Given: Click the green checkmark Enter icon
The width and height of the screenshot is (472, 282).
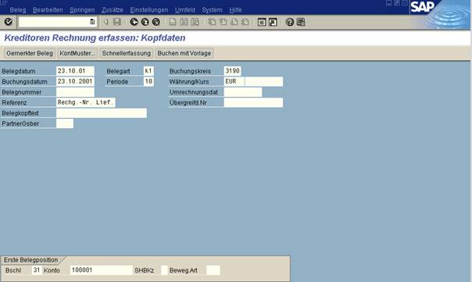Looking at the screenshot, I should coord(9,22).
